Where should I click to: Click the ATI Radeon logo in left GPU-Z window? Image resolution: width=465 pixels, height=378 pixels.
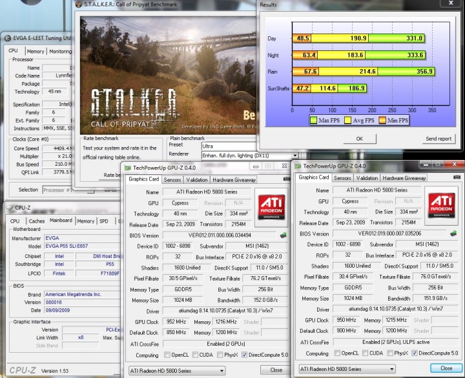coord(271,207)
